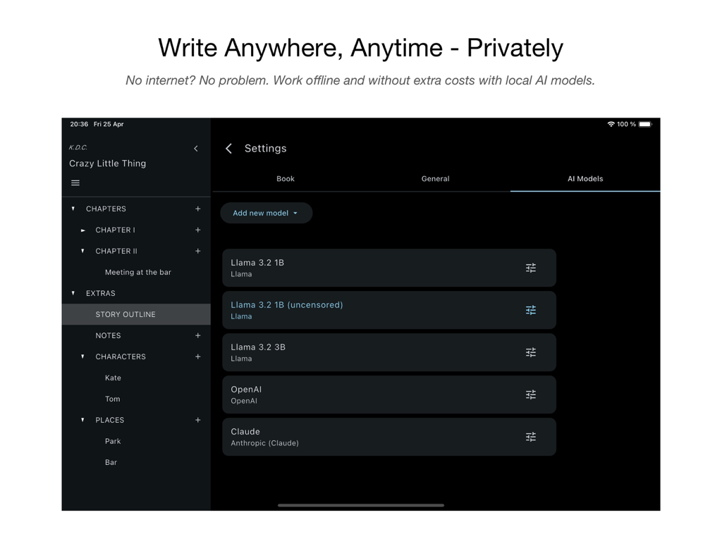Collapse the PLACES section
722x541 pixels.
pos(82,420)
